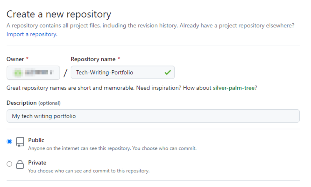The image size is (311, 187).
Task: Click the "Anyone on the internet" description text
Action: (112, 148)
